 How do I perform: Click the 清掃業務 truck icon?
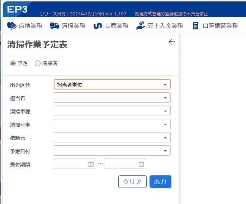(x=55, y=26)
